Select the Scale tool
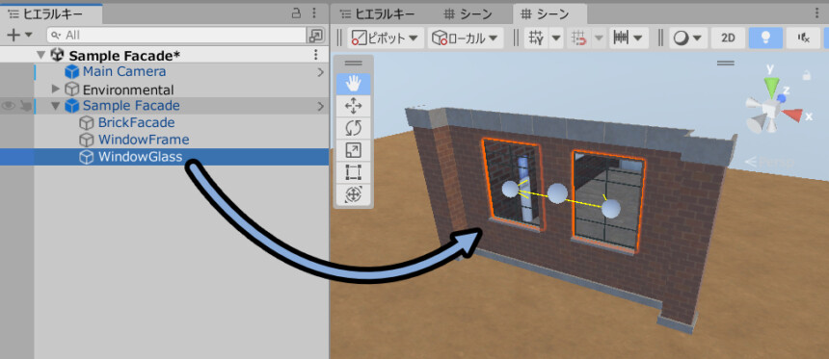The width and height of the screenshot is (829, 359). click(353, 150)
